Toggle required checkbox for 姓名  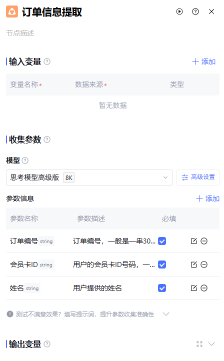tap(162, 288)
